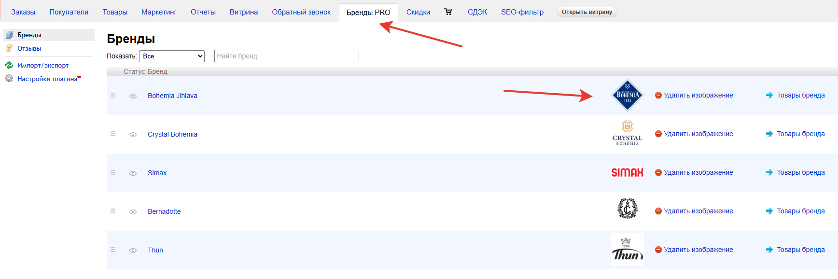Open Товары бренда link for Thun
838x279 pixels.
[800, 250]
